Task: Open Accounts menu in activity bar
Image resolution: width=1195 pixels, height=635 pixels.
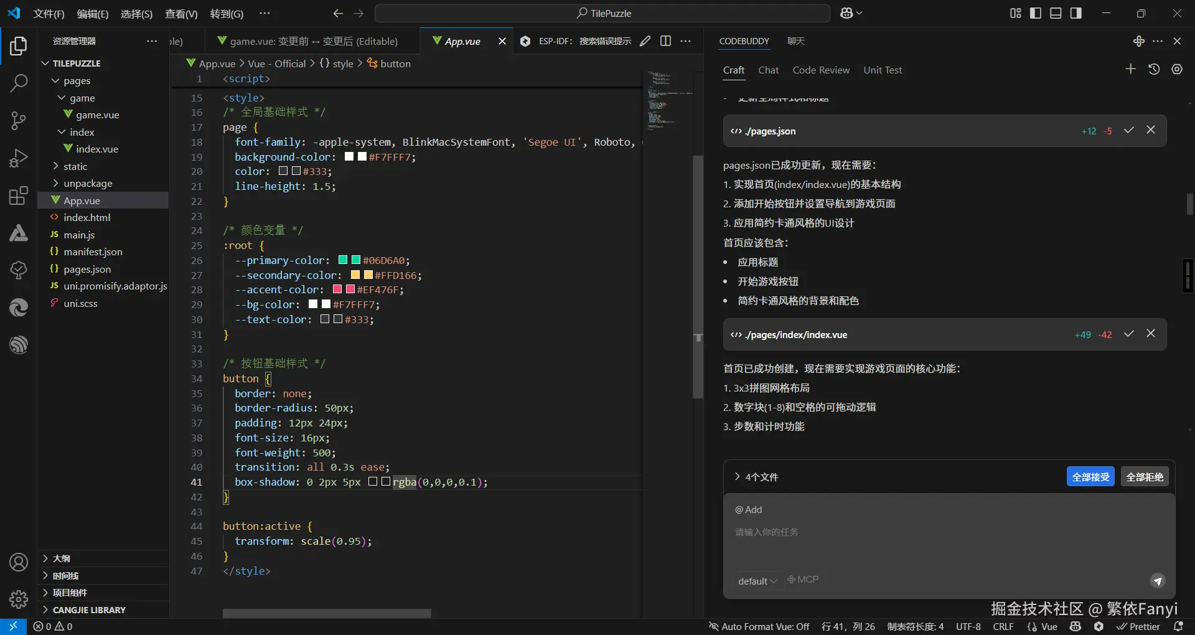Action: tap(19, 562)
